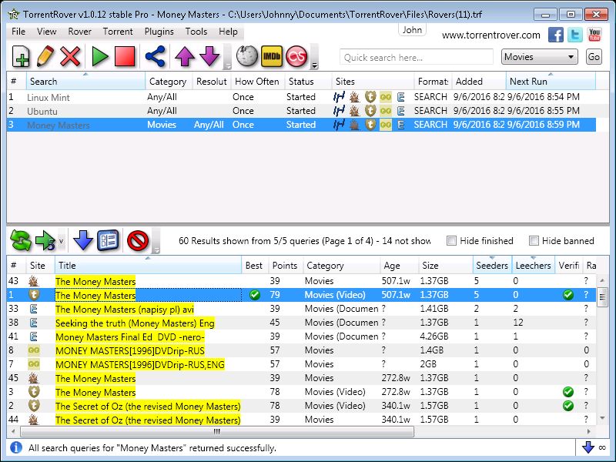Expand results toolbar overflow chevron
This screenshot has width=616, height=462.
tap(156, 241)
